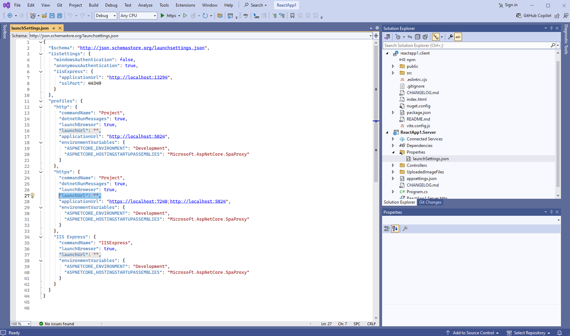This screenshot has width=570, height=336.
Task: Click Sync with Active Document icon
Action: coord(410,37)
